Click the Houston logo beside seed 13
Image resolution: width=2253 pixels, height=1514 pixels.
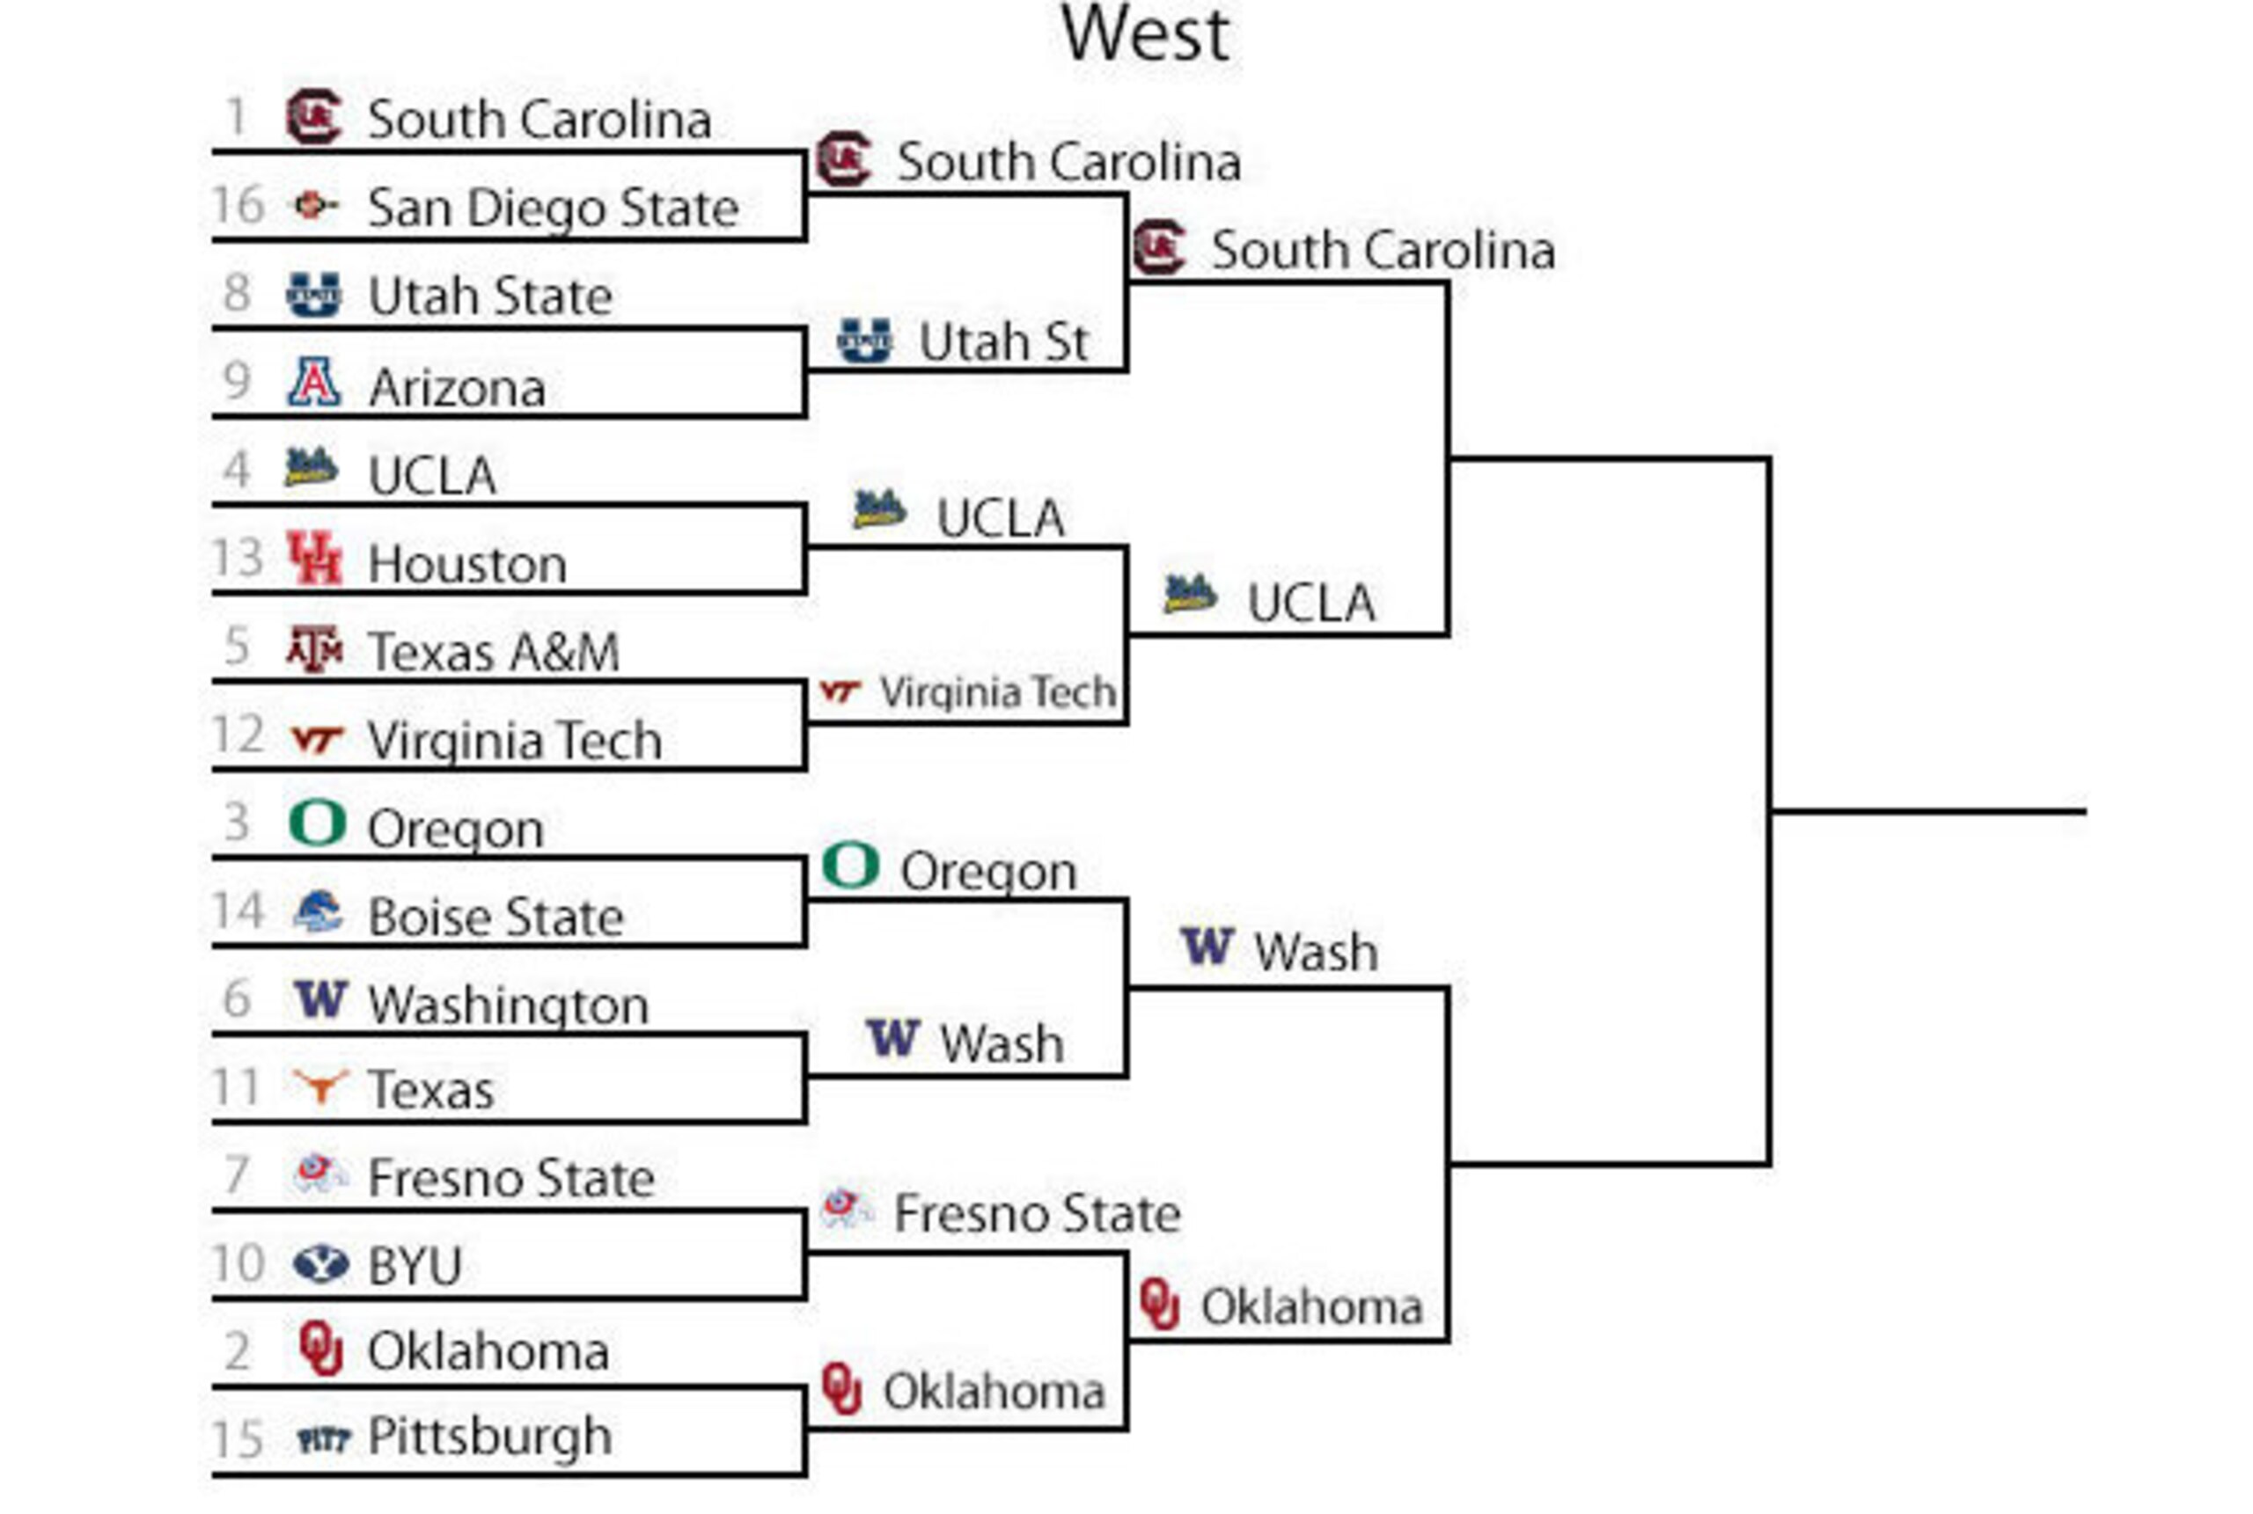(x=315, y=557)
